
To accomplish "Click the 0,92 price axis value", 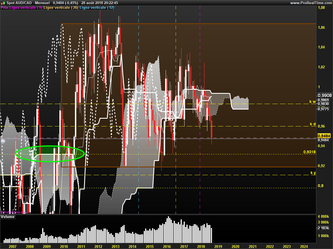I will (321, 166).
